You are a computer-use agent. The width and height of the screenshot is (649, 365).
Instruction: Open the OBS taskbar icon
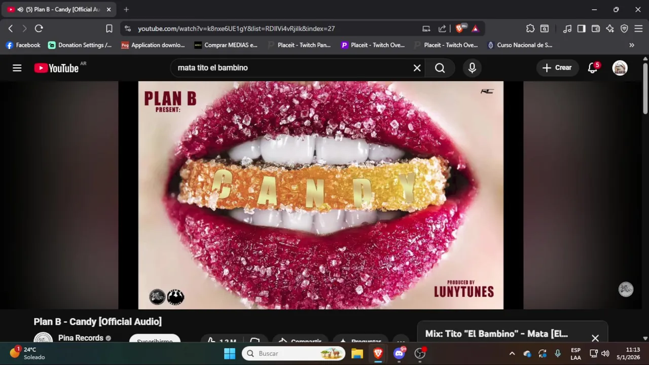pos(420,353)
